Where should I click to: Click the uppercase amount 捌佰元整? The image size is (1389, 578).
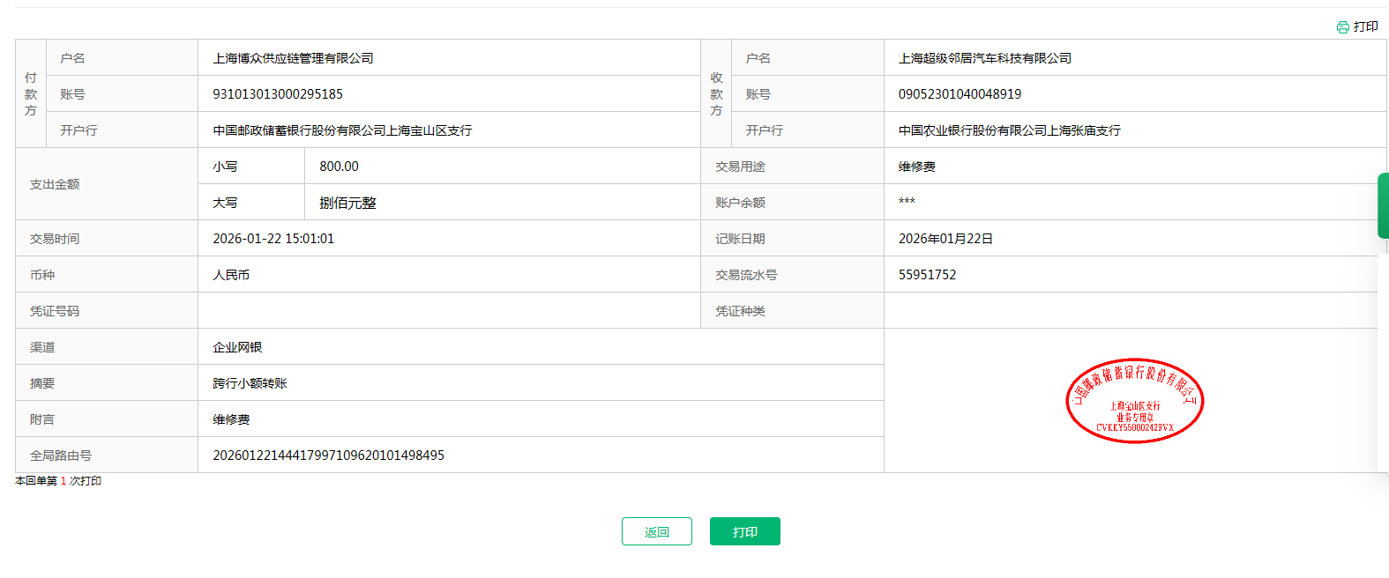coord(347,203)
